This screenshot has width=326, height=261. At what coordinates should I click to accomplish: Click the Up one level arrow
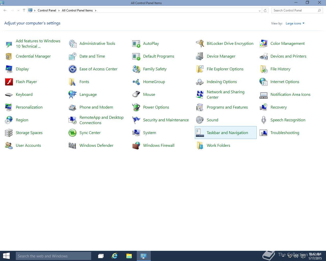pos(24,10)
